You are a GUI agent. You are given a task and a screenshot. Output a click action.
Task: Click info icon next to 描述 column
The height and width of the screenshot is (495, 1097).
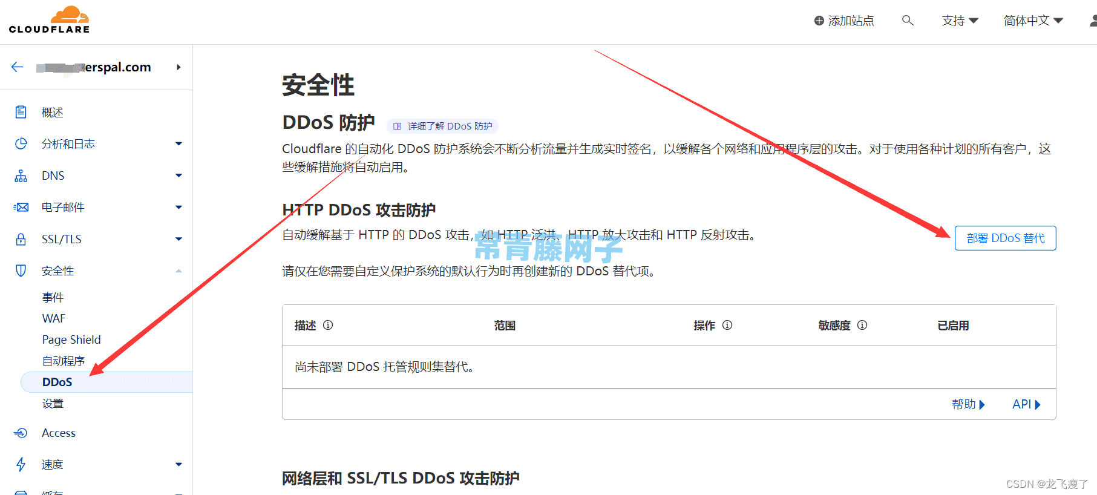328,325
